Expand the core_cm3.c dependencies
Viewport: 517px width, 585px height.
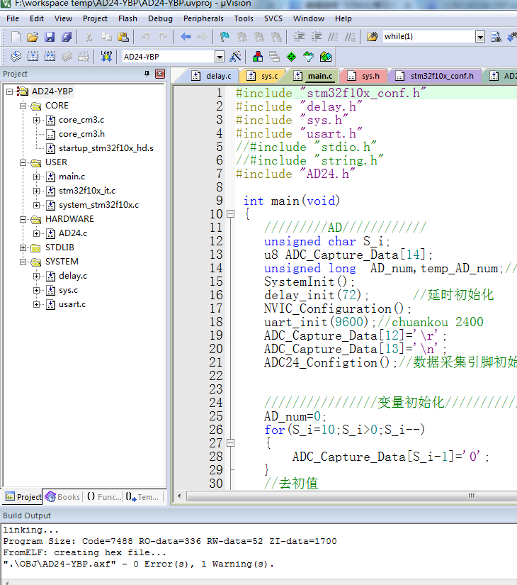coord(37,120)
